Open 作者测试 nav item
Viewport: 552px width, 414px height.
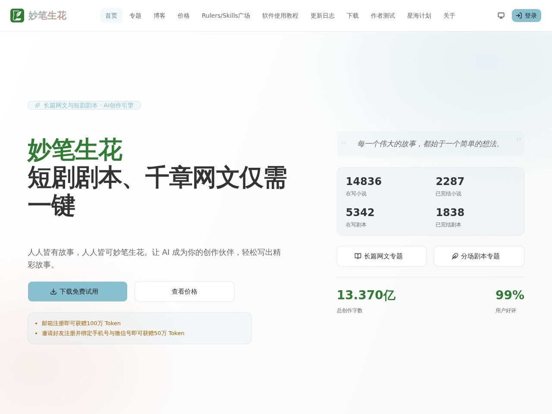(383, 16)
